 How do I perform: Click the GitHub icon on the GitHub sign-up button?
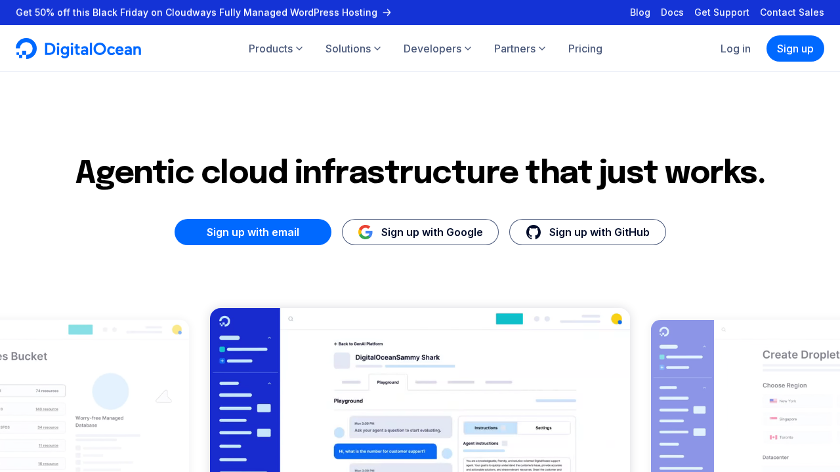click(533, 231)
